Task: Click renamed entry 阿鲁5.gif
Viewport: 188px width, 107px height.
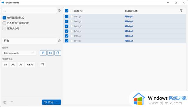Action: coord(129,36)
